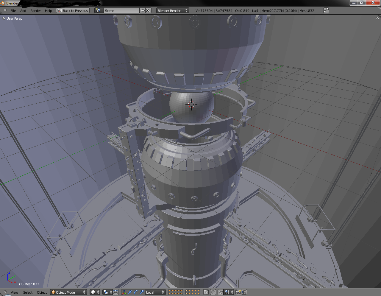The height and width of the screenshot is (296, 381).
Task: Open the Render menu
Action: coord(36,11)
